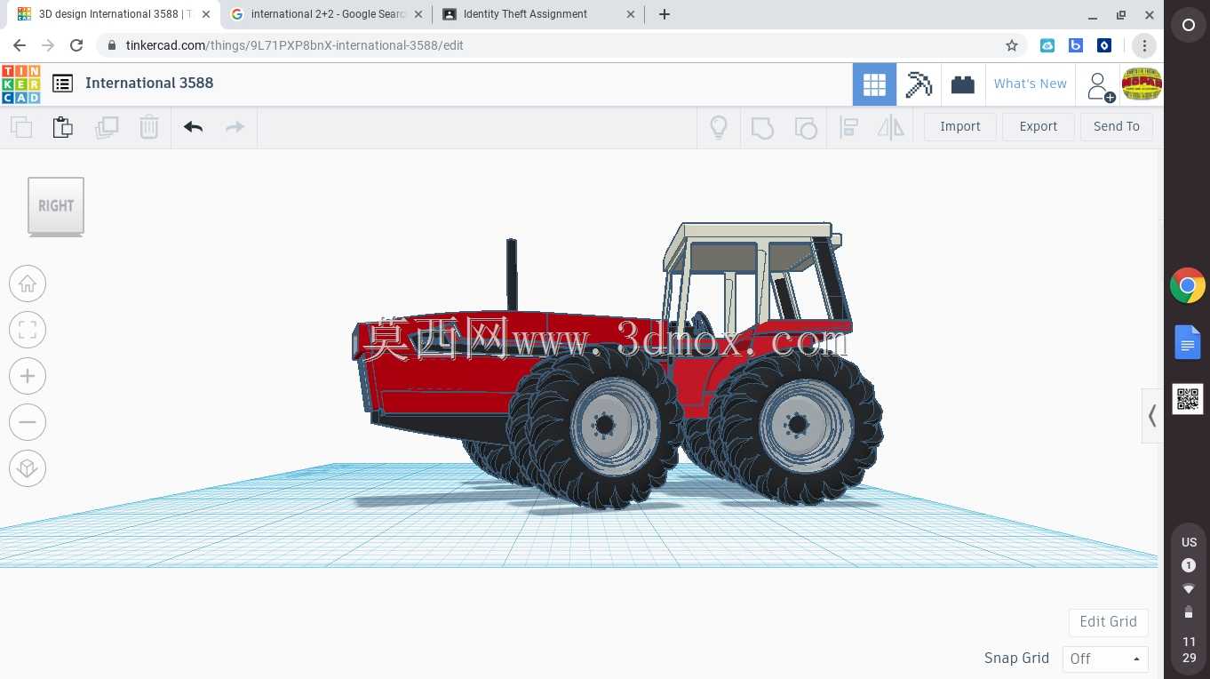The width and height of the screenshot is (1210, 679).
Task: Open the clock status area
Action: click(1189, 650)
